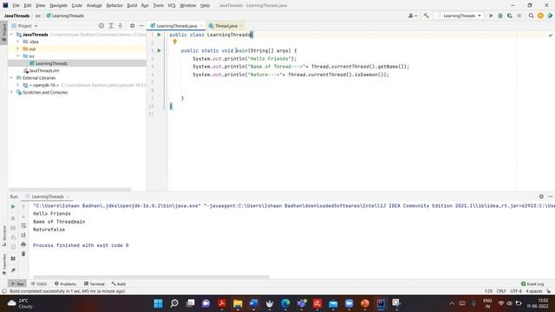555x312 pixels.
Task: Open the Build tool window
Action: pos(119,283)
